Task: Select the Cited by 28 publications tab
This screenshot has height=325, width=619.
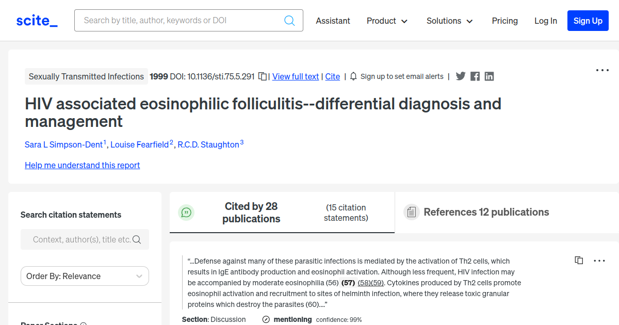Action: pos(251,213)
